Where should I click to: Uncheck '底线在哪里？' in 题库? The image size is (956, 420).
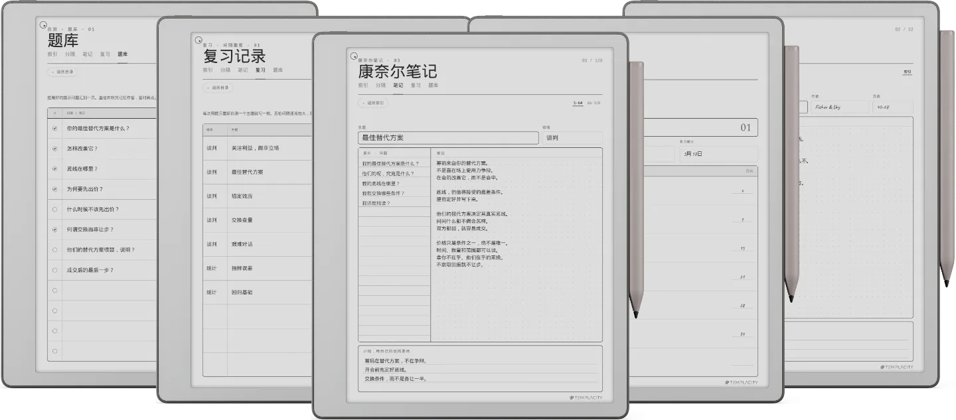(x=54, y=169)
